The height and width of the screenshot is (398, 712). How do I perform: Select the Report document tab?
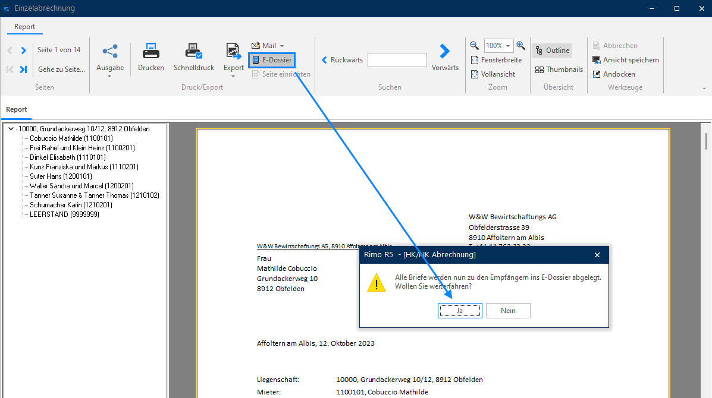(x=16, y=109)
